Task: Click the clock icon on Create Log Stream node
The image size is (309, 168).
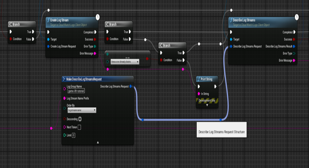Action: click(x=97, y=16)
